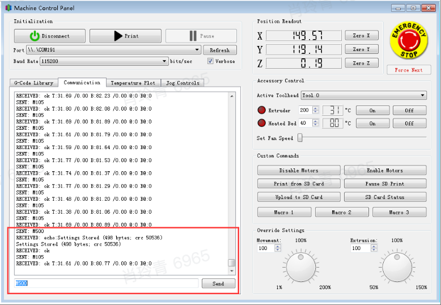Click the red Extruder status indicator
Viewport: 441px width, 305px height.
261,111
